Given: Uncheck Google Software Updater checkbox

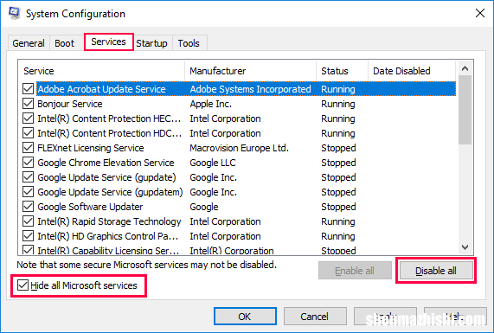Looking at the screenshot, I should [x=28, y=207].
